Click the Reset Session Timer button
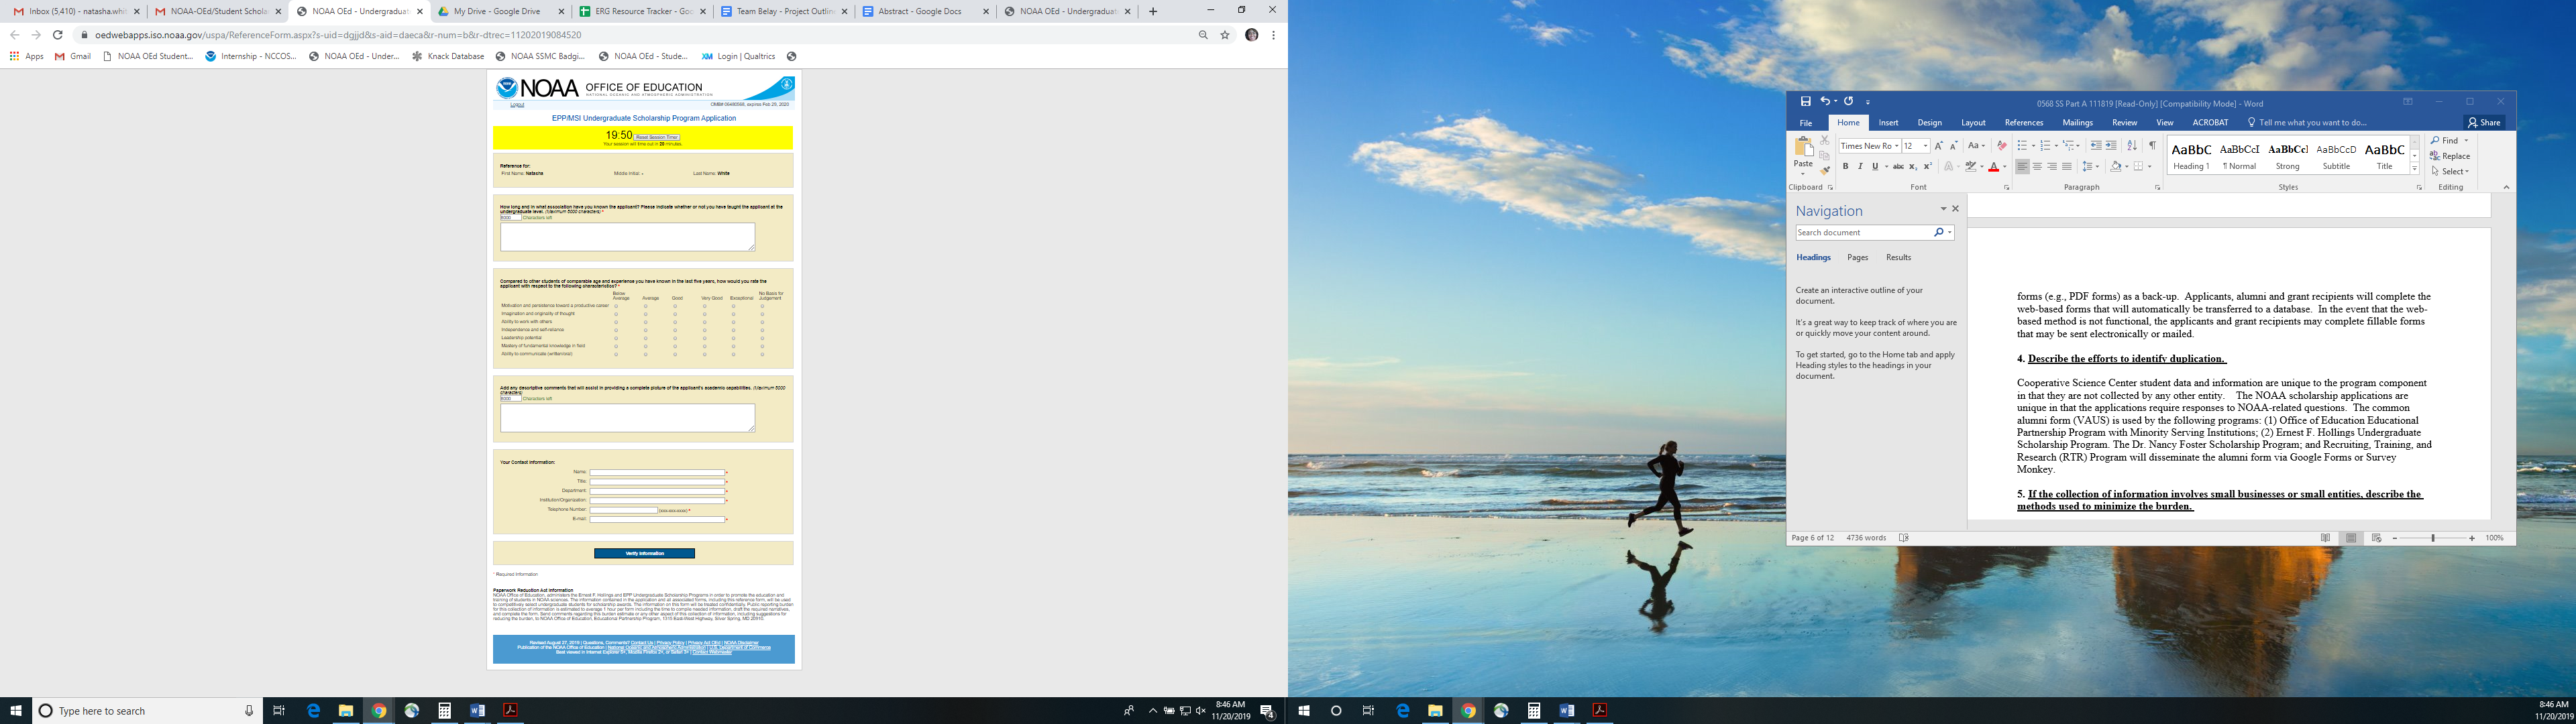Screen dimensions: 2576x724 [657, 137]
